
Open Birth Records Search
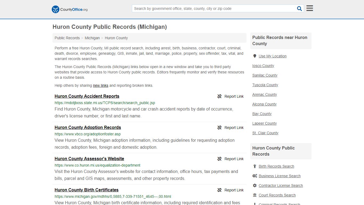click(x=276, y=166)
